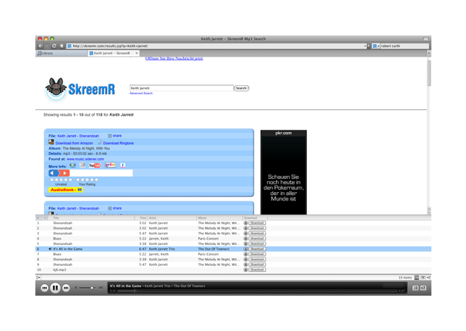Skip to next track in Songbird player
The width and height of the screenshot is (466, 331).
[66, 288]
